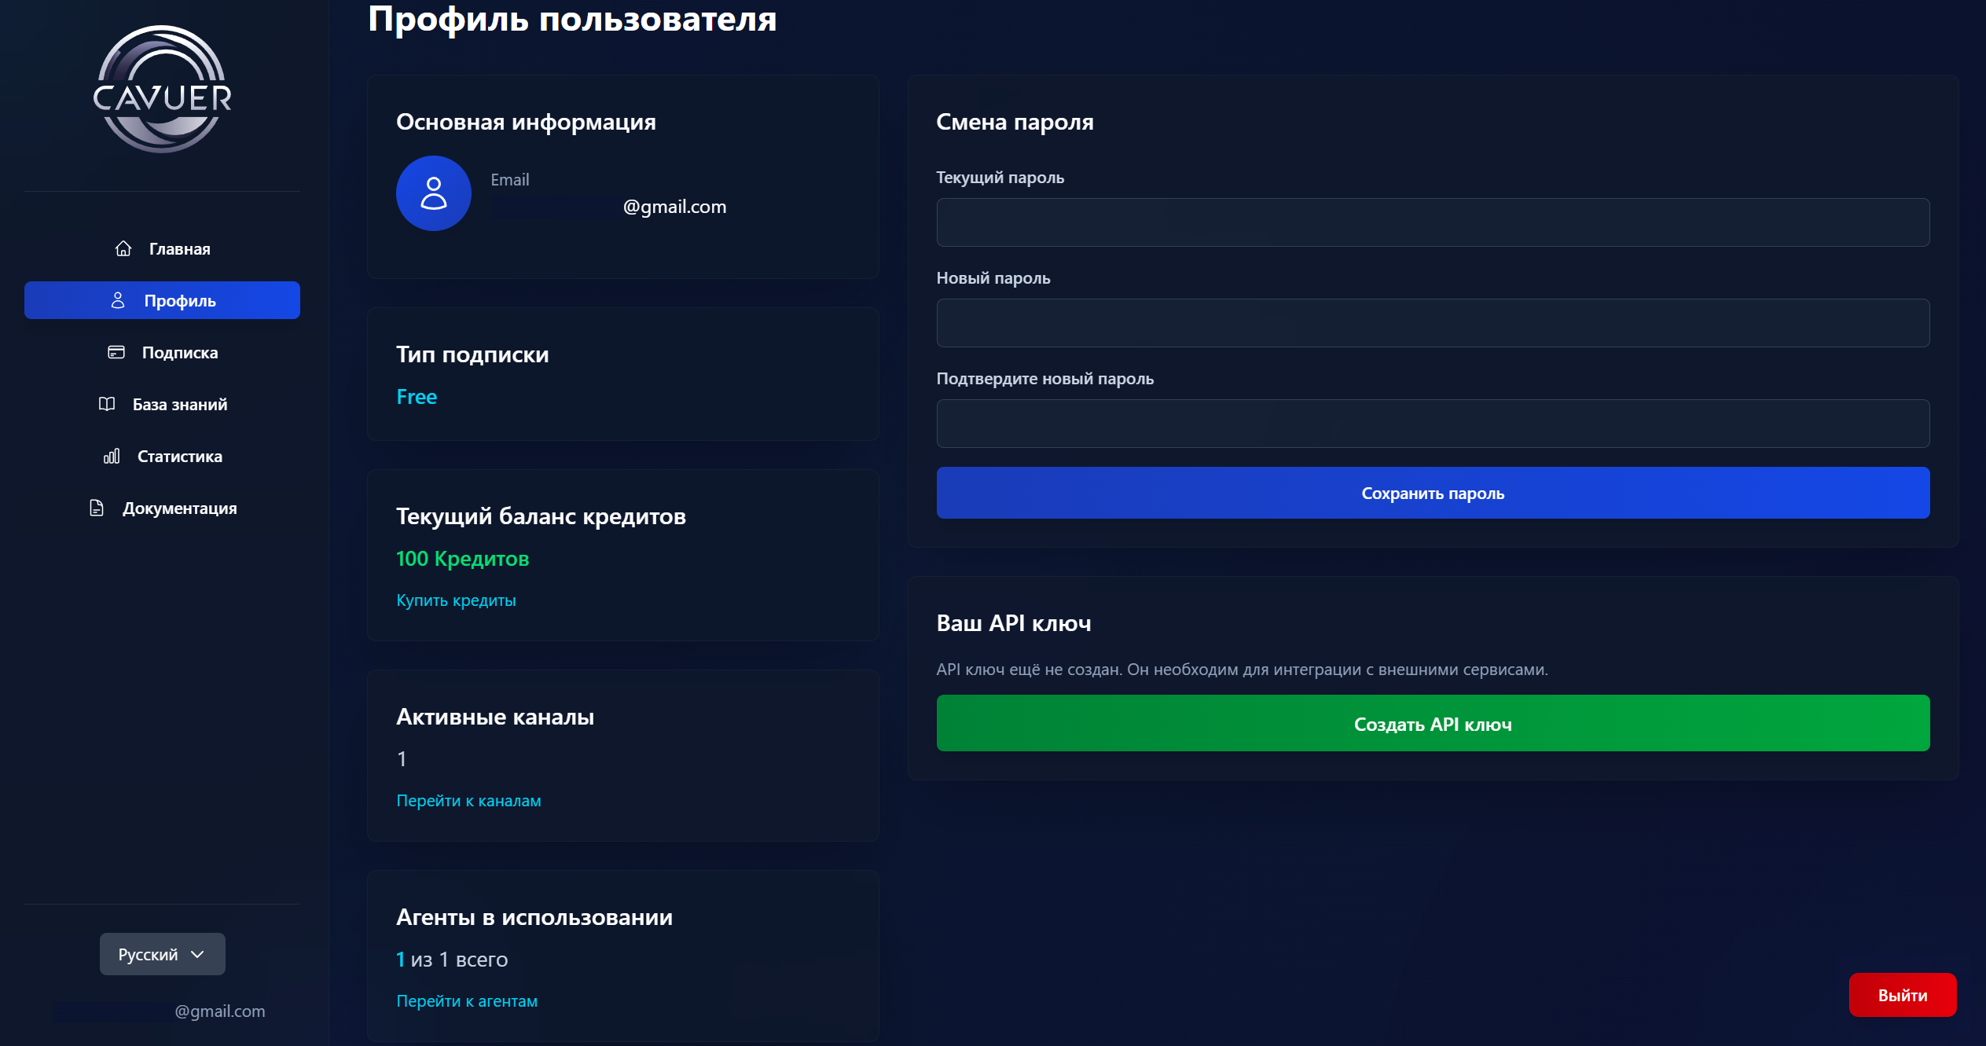Open the Перейти к каналам link
Screen dimensions: 1986x1046
[468, 801]
